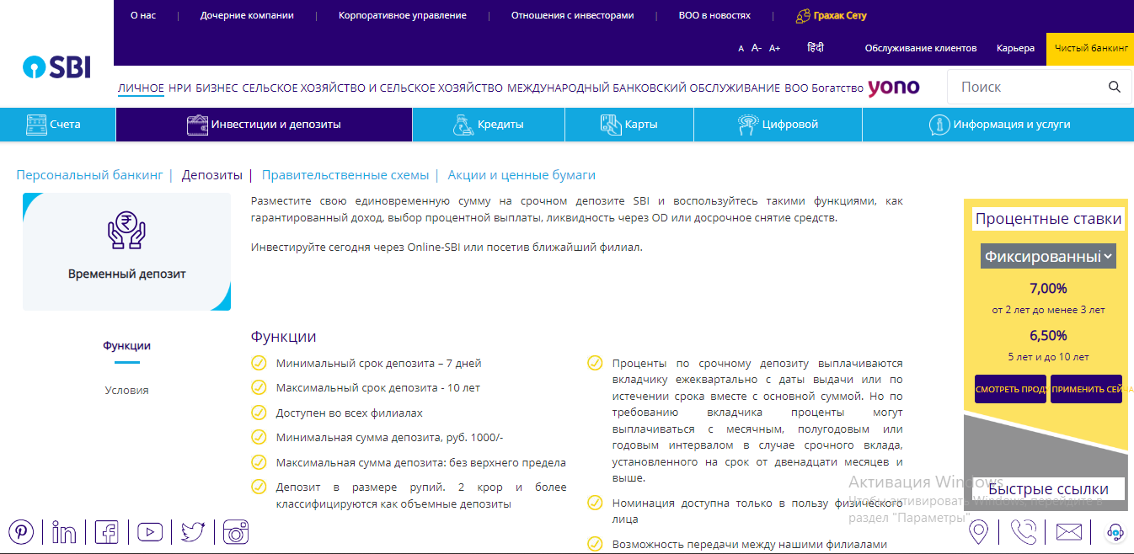The width and height of the screenshot is (1134, 554).
Task: Click the Грахак Сету icon link
Action: tap(803, 16)
